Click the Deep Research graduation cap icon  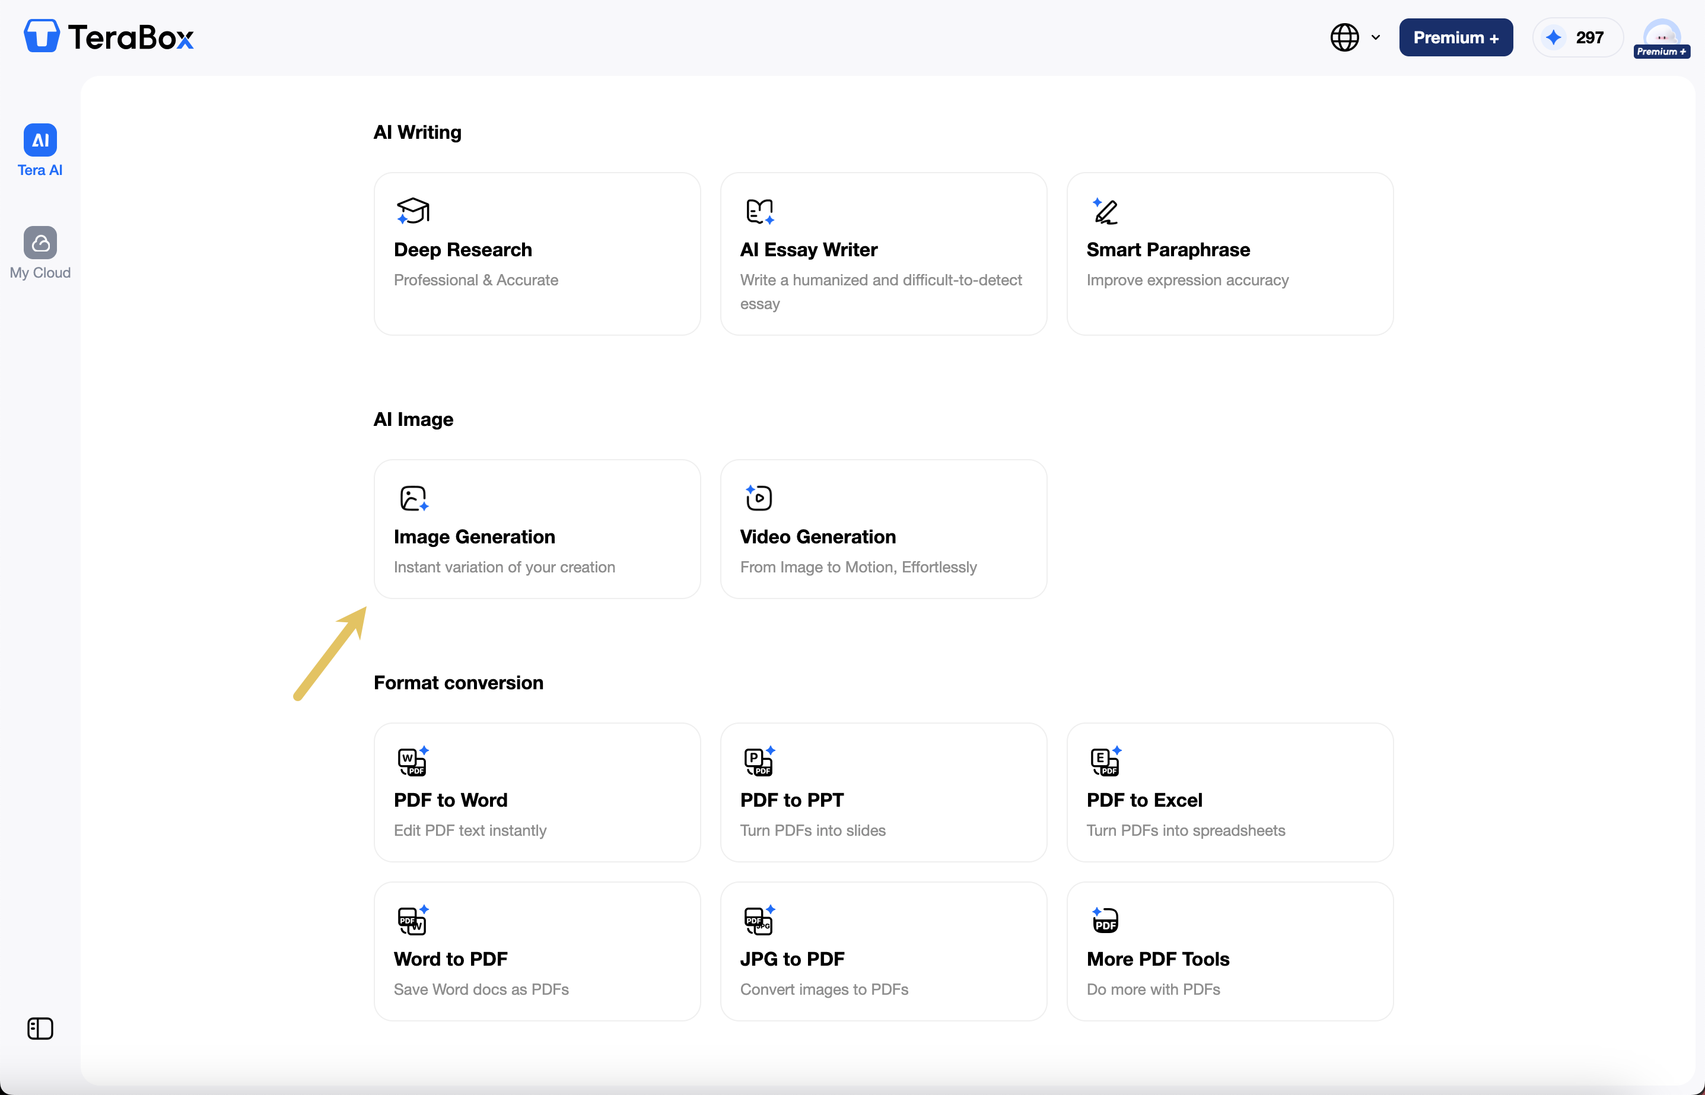tap(413, 211)
